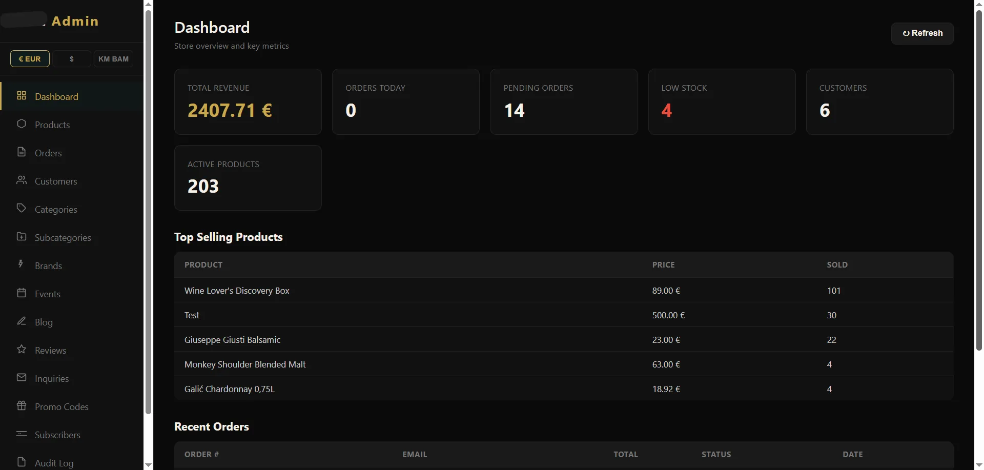The image size is (984, 470).
Task: Click the Total Revenue card
Action: 248,101
